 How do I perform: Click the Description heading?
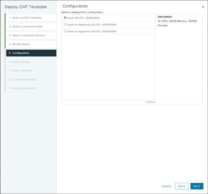[x=165, y=17]
